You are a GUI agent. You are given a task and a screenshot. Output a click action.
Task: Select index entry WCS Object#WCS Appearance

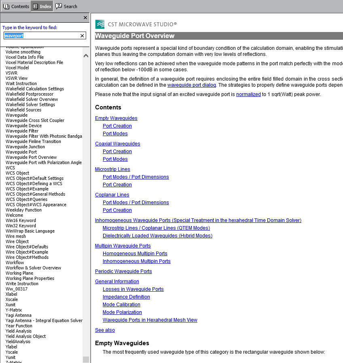point(36,205)
